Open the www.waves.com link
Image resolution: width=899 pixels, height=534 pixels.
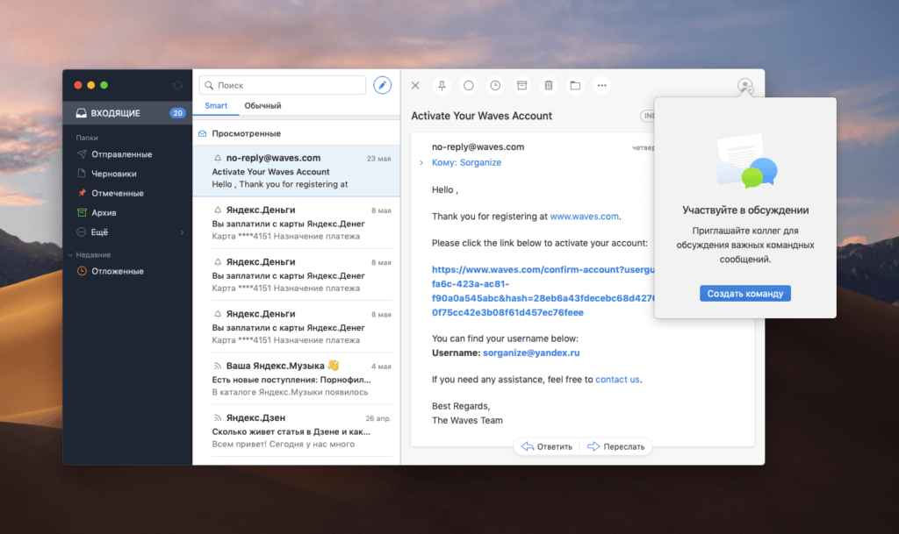tap(584, 217)
